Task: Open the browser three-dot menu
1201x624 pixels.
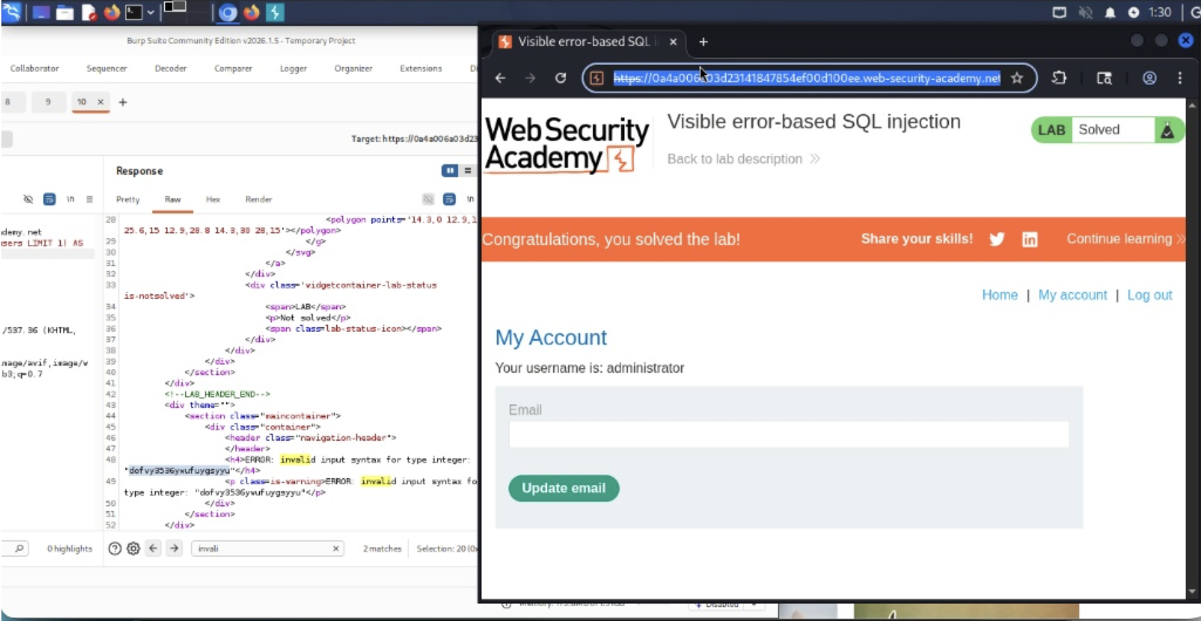Action: (x=1180, y=78)
